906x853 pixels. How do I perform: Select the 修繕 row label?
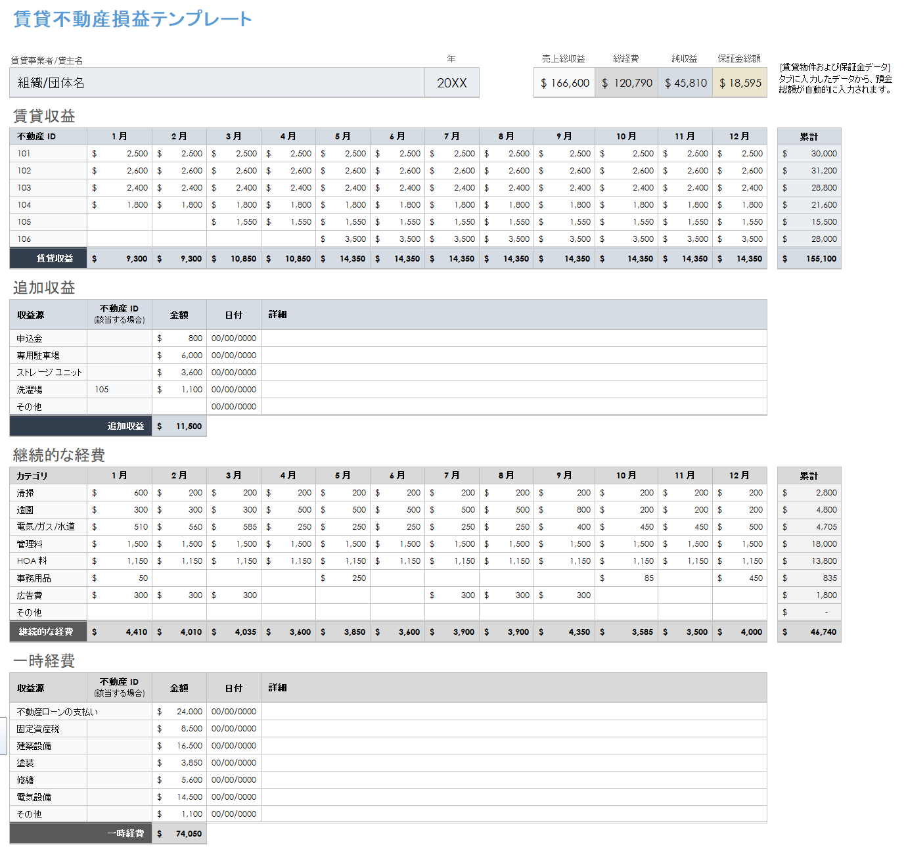click(x=49, y=780)
